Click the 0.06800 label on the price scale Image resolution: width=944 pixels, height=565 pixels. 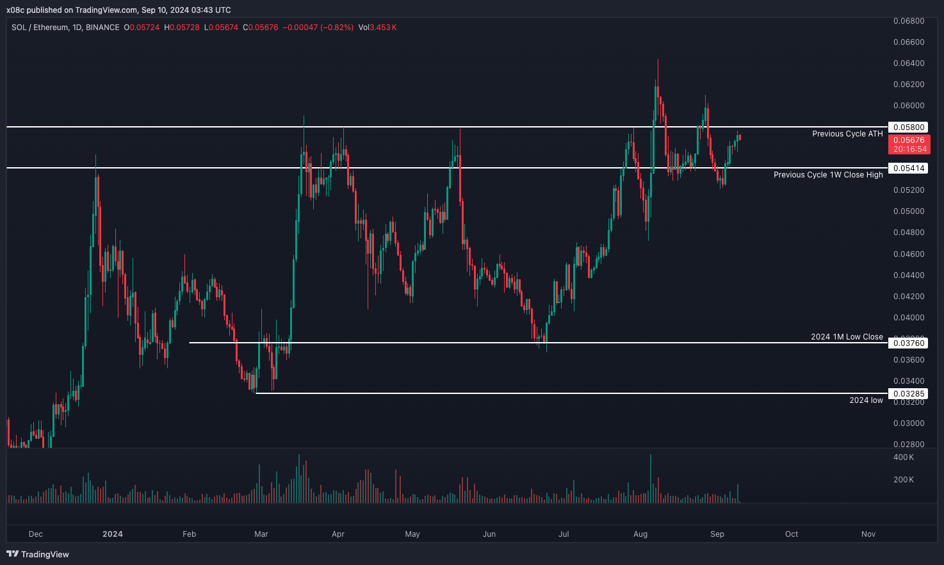tap(908, 21)
